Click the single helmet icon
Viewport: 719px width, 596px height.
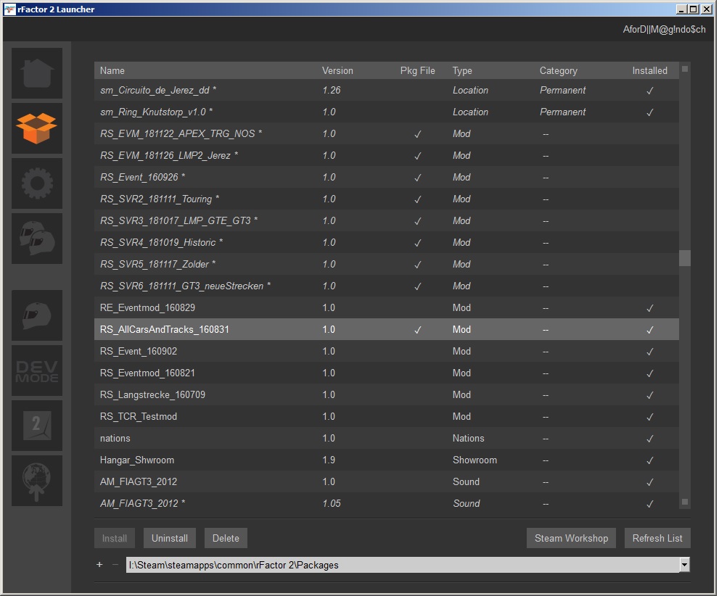click(x=37, y=315)
